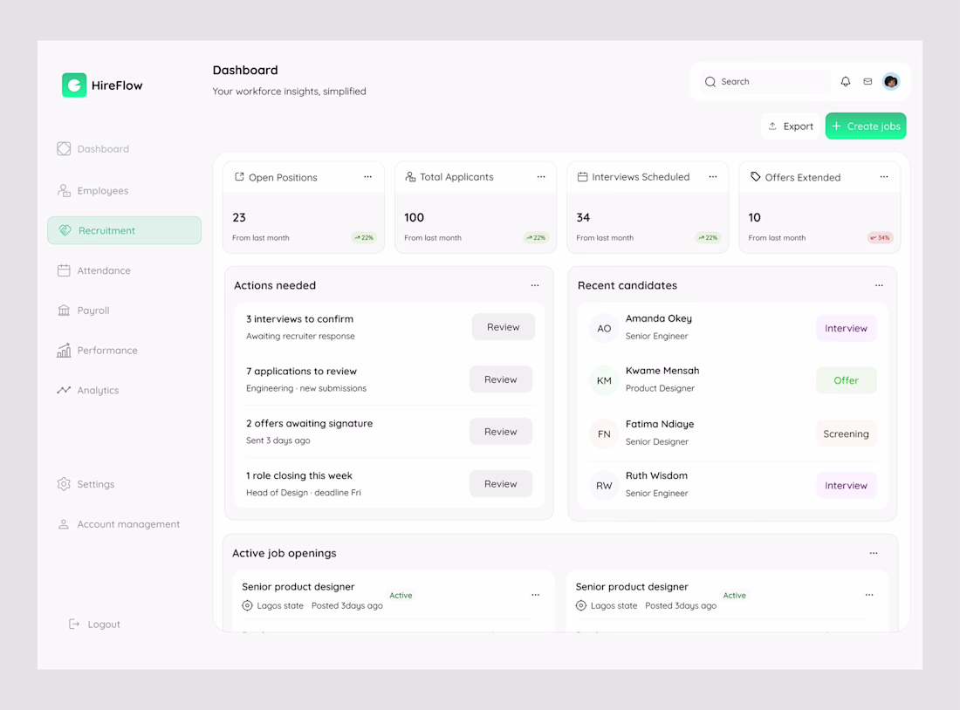Click Fatima Ndiaye's FN avatar

click(x=604, y=434)
